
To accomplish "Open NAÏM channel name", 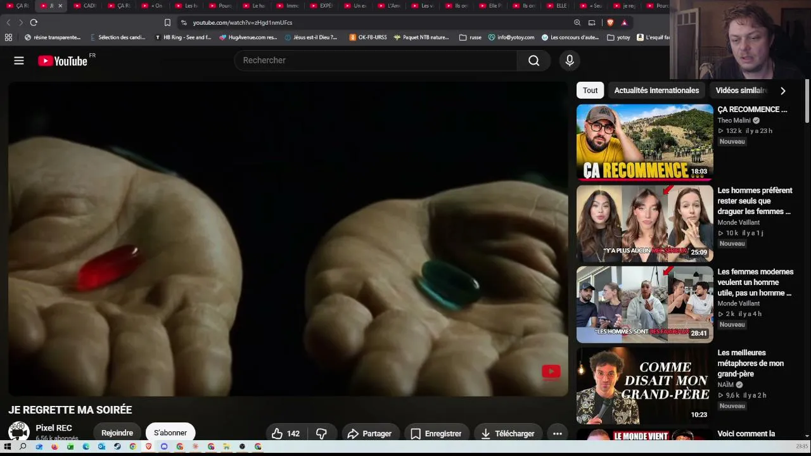I will [x=725, y=384].
